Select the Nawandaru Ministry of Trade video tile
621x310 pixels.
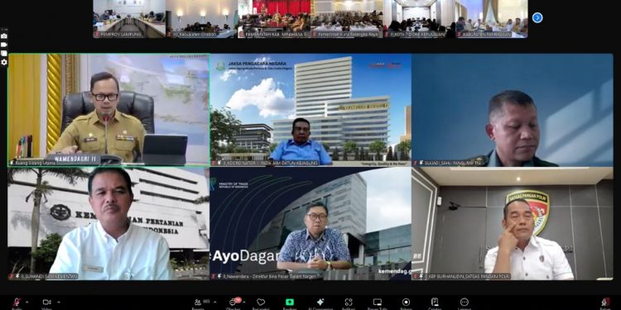point(310,223)
